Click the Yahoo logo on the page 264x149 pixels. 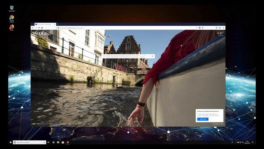39,33
